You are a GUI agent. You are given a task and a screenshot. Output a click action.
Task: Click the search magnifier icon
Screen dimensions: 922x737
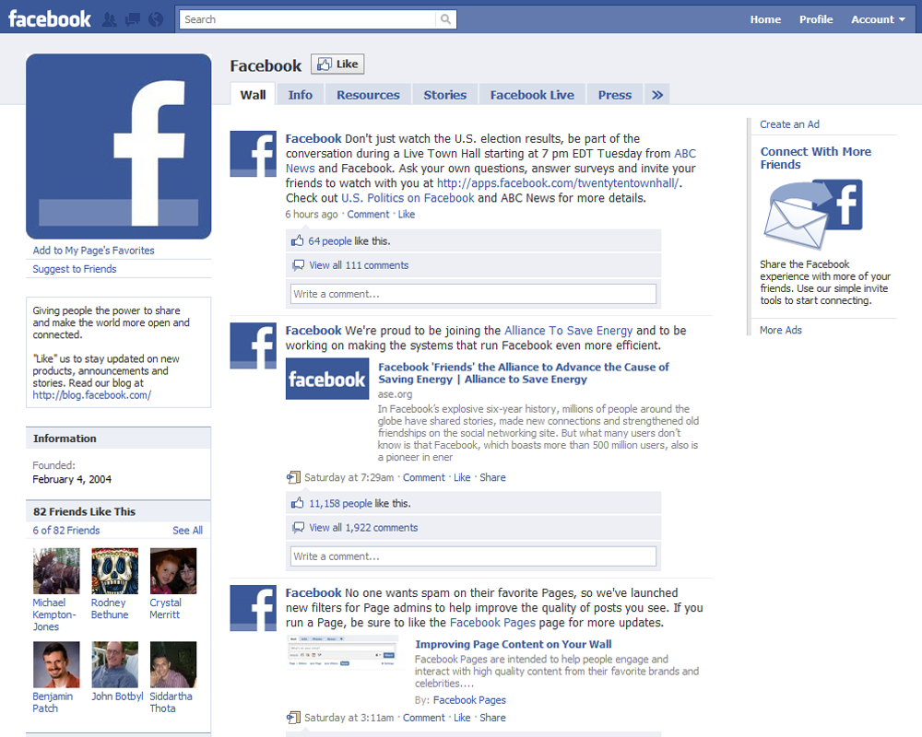445,19
